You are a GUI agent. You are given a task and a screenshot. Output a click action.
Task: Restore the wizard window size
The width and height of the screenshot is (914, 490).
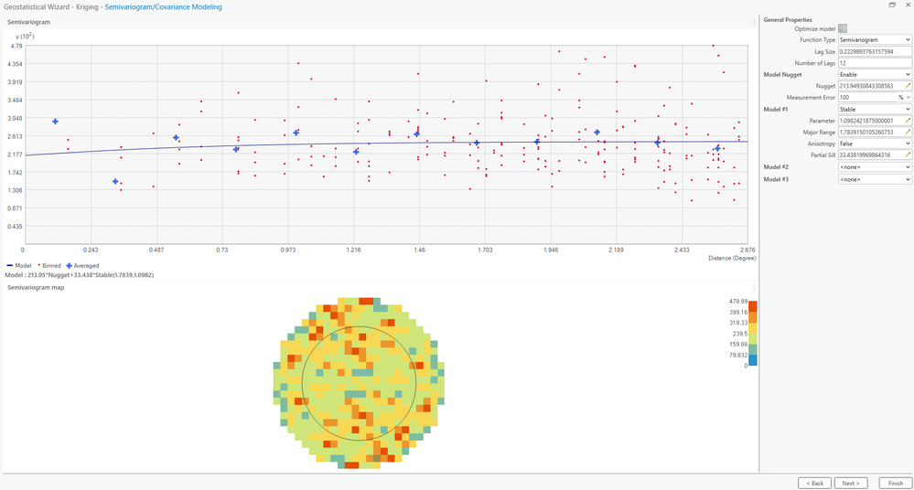[892, 5]
